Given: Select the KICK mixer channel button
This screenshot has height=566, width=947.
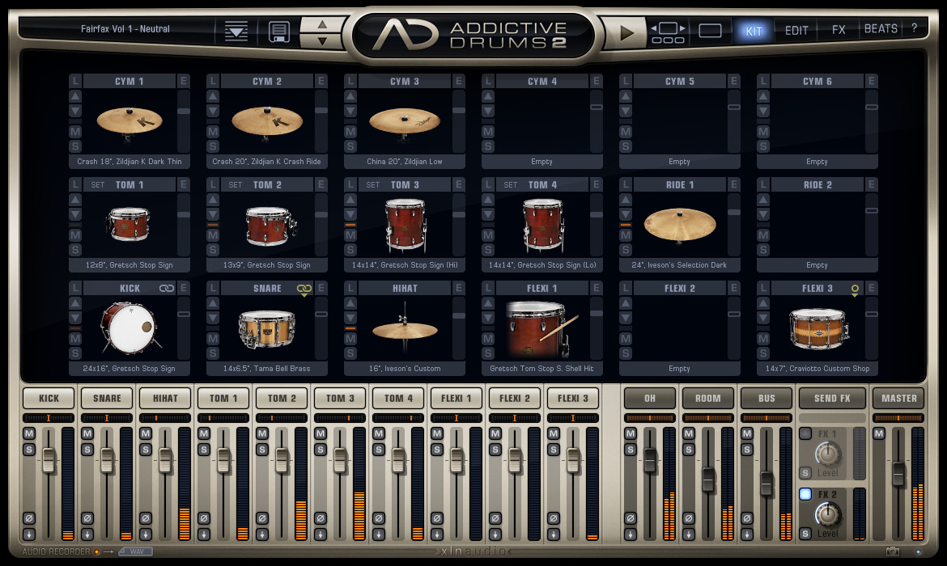Looking at the screenshot, I should click(x=49, y=399).
